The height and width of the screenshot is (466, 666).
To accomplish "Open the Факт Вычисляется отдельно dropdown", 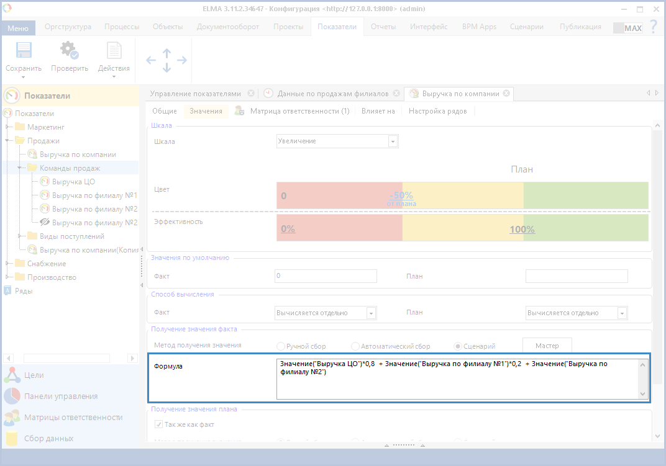I will pos(371,313).
